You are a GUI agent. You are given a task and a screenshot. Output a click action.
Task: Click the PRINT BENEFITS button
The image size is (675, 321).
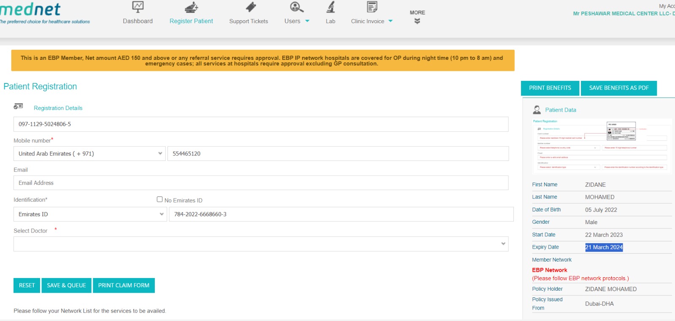[550, 88]
